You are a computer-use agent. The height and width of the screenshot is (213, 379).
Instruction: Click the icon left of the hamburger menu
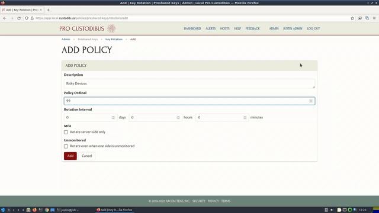pos(367,18)
